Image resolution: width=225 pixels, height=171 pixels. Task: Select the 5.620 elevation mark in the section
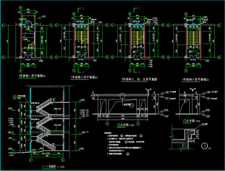point(12,124)
